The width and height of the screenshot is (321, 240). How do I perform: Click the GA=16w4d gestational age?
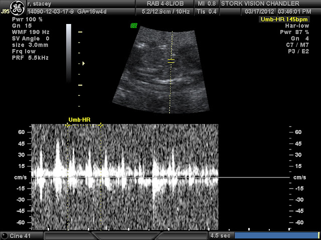click(x=92, y=11)
